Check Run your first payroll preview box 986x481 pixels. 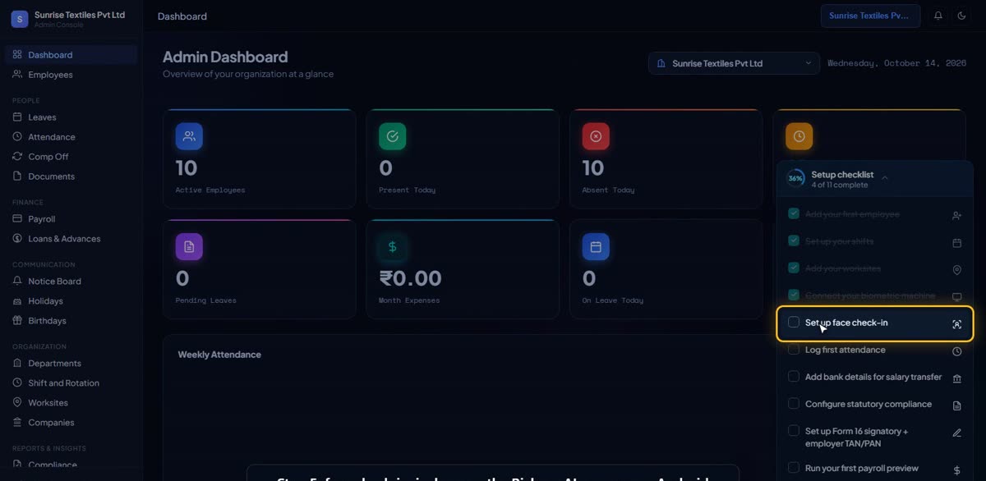point(794,467)
